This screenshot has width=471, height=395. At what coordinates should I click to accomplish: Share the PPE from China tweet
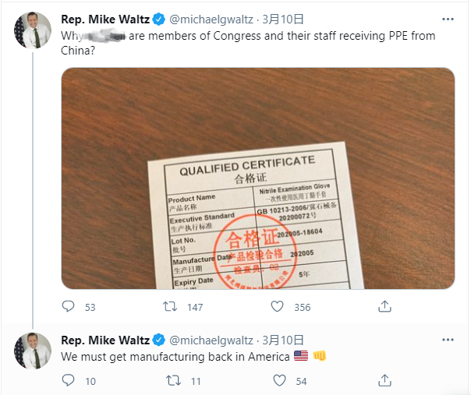(384, 307)
